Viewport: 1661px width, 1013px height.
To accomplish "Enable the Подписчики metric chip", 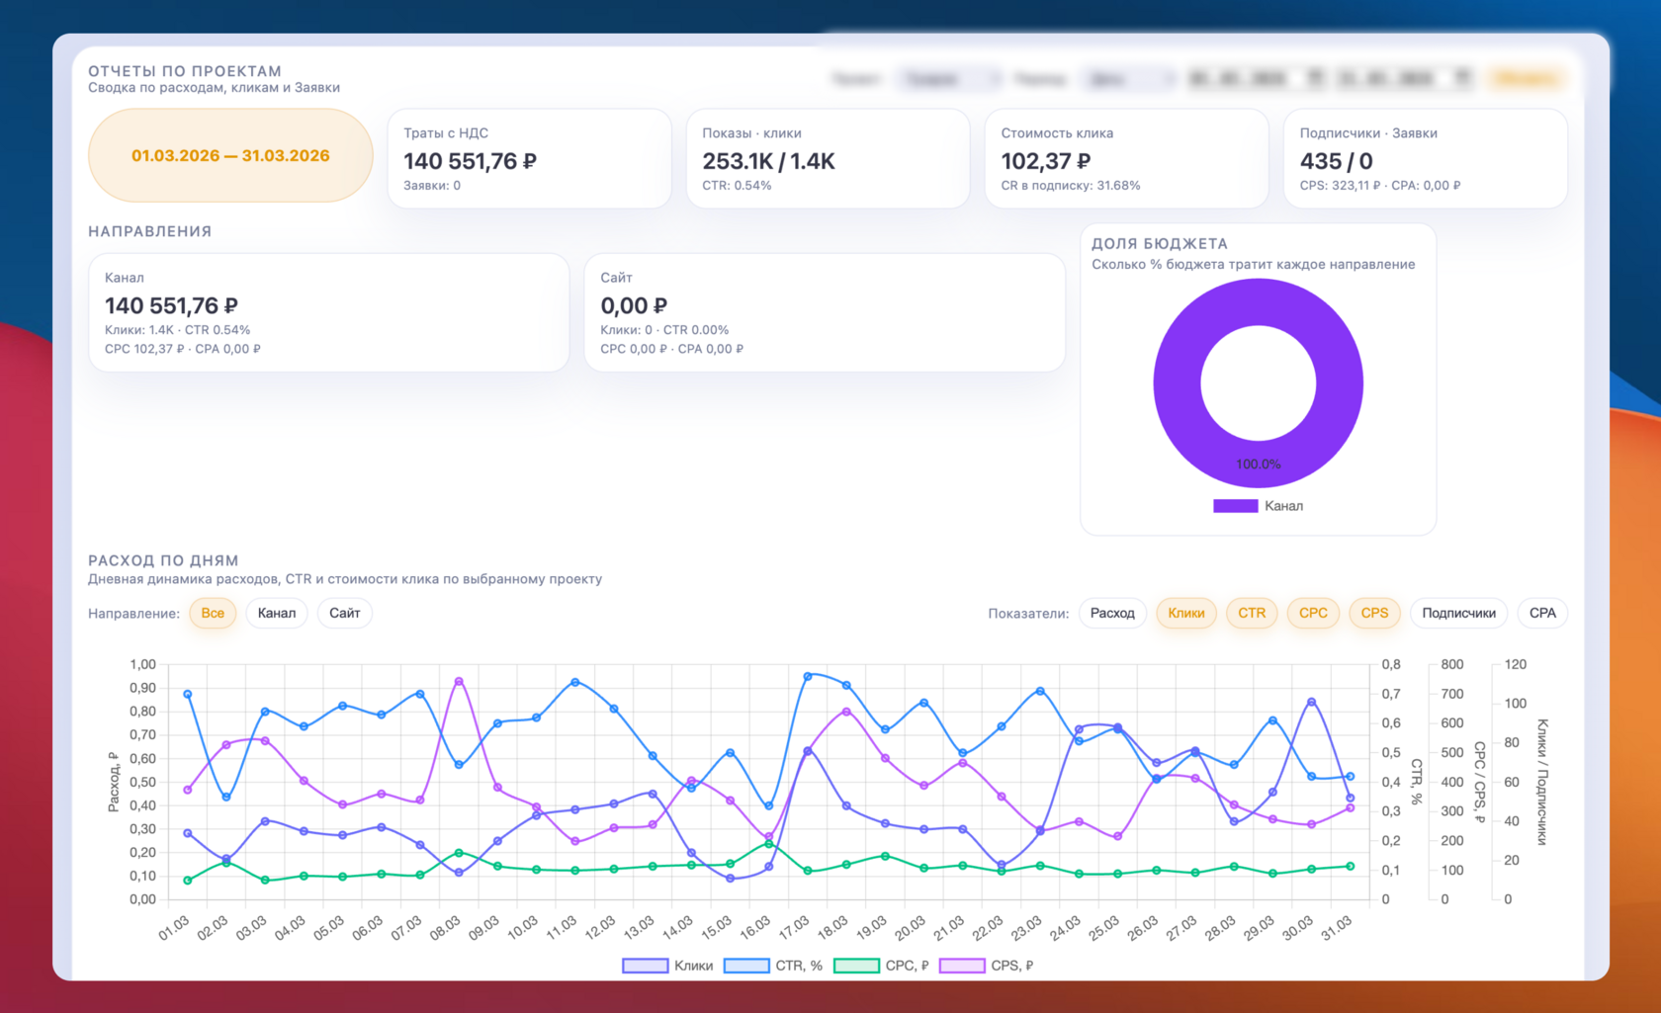I will coord(1458,613).
